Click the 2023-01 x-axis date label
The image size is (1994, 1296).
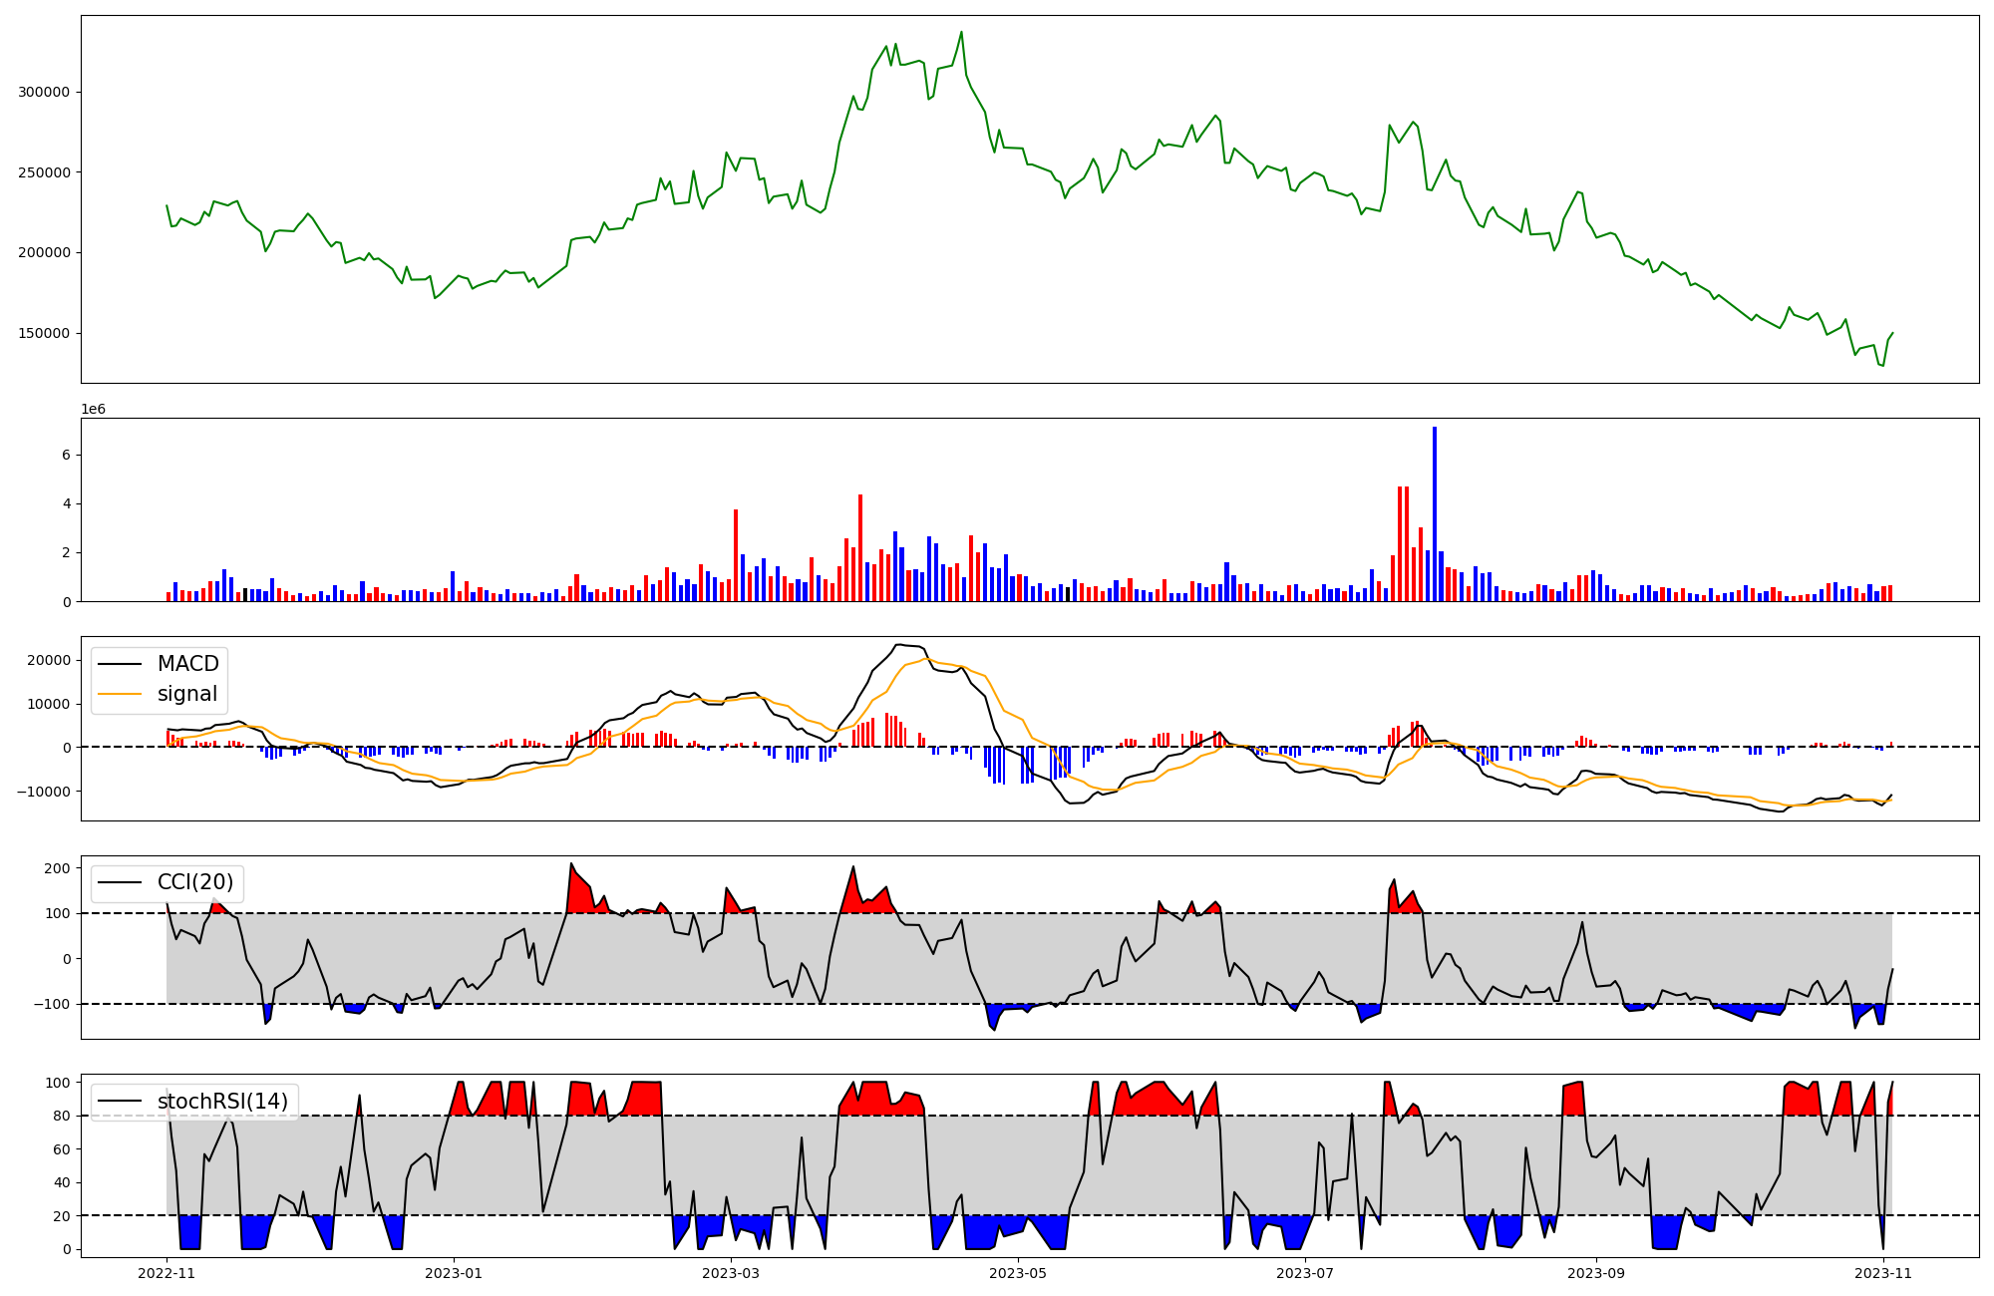[x=454, y=1273]
